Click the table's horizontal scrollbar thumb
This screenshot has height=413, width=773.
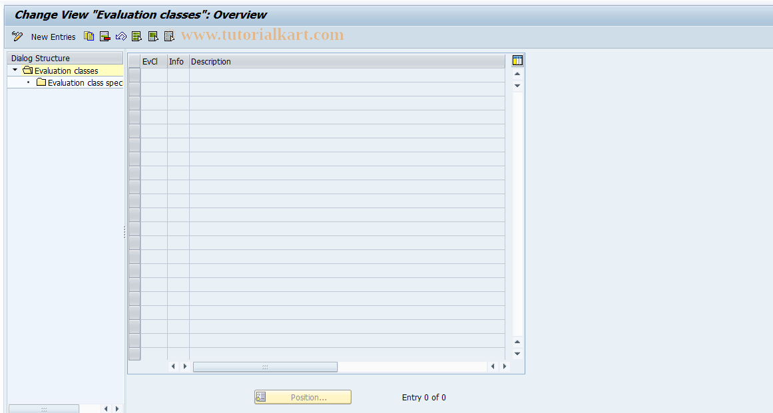[265, 366]
